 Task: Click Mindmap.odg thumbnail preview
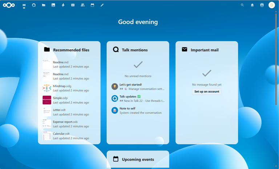(x=47, y=88)
